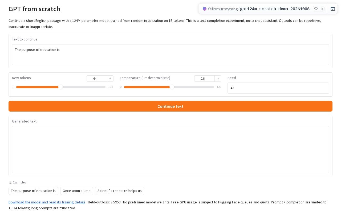This screenshot has height=213, width=341.
Task: Click the Examples list icon
Action: click(x=10, y=183)
